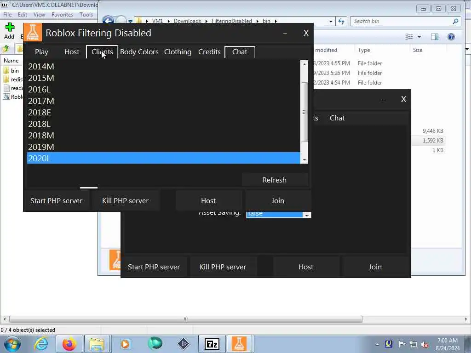
Task: Click the Explorer help question mark icon
Action: (x=451, y=37)
